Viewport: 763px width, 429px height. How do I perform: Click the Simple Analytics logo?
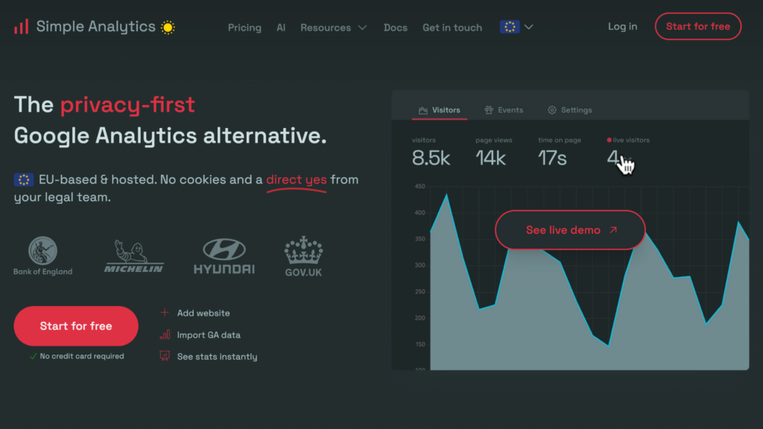point(86,26)
